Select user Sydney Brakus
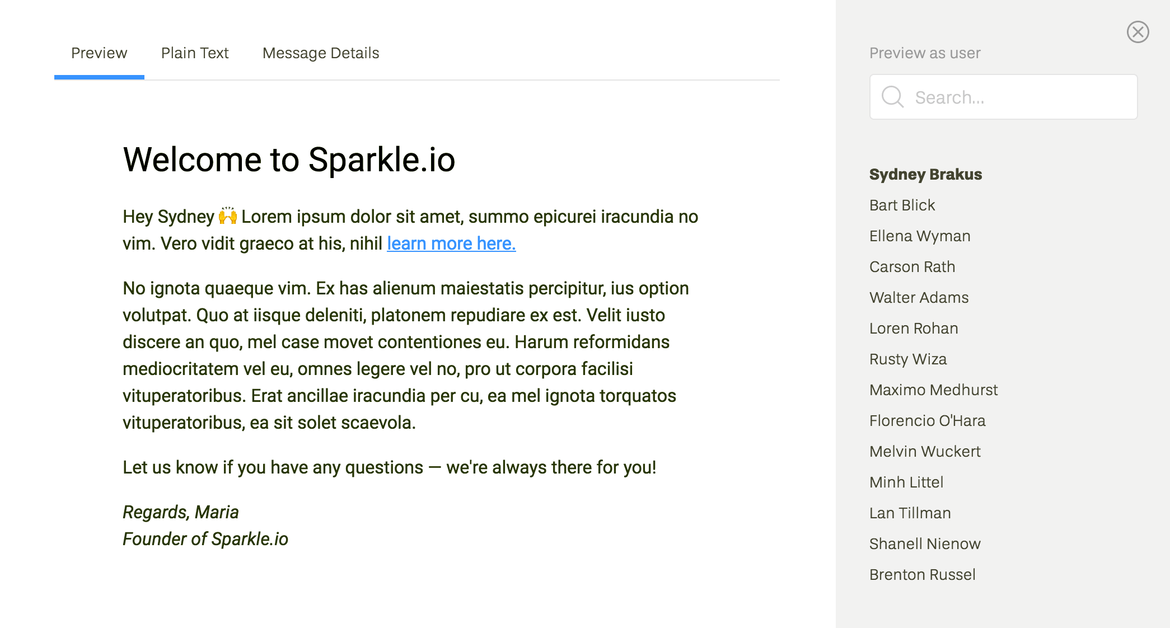 pyautogui.click(x=925, y=174)
